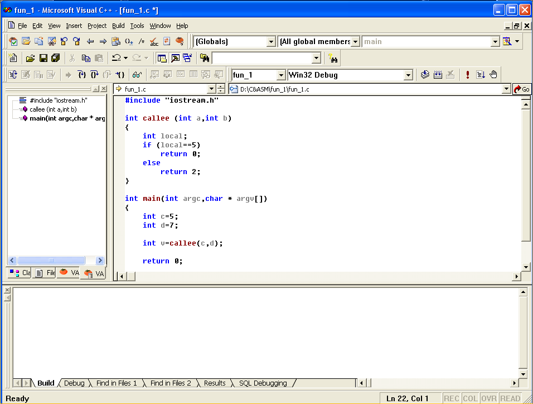The height and width of the screenshot is (404, 533).
Task: Toggle the Workspace window button
Action: tap(162, 58)
